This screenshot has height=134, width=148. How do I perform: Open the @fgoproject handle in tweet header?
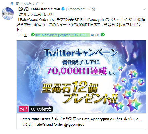click(x=76, y=9)
